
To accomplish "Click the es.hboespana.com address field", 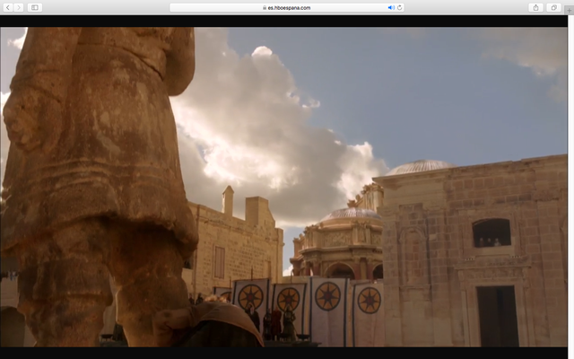I will 287,8.
